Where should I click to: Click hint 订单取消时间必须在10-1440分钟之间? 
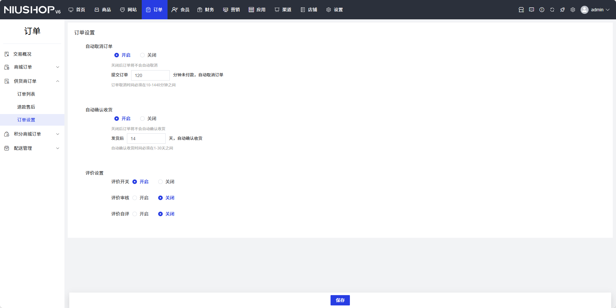tap(143, 85)
